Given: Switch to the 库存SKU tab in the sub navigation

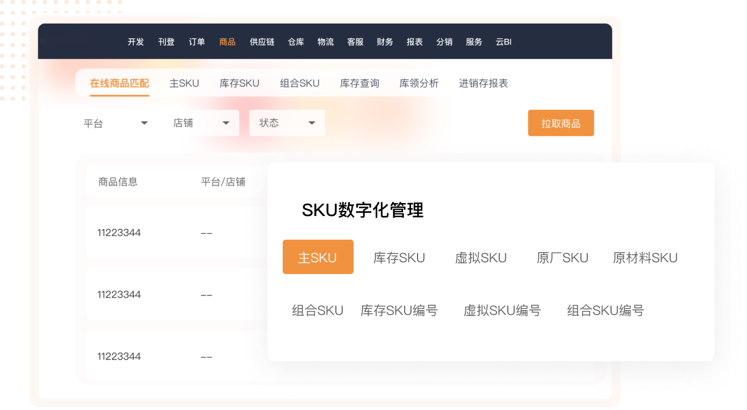Looking at the screenshot, I should pyautogui.click(x=239, y=83).
